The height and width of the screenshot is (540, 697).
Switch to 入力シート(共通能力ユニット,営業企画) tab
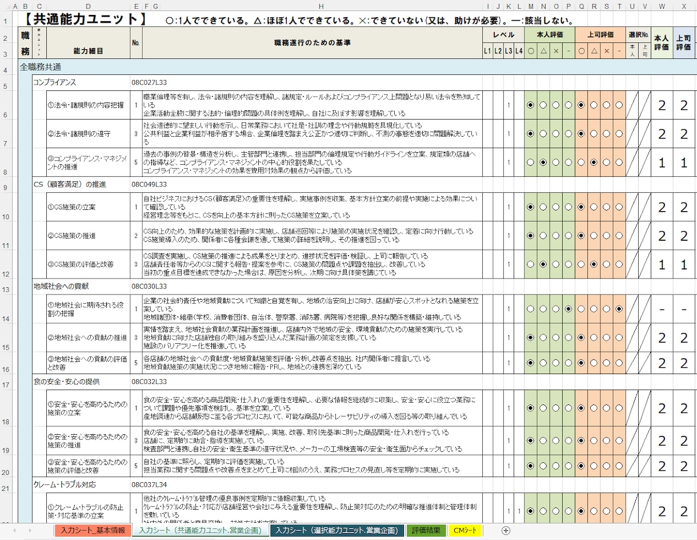(x=201, y=530)
